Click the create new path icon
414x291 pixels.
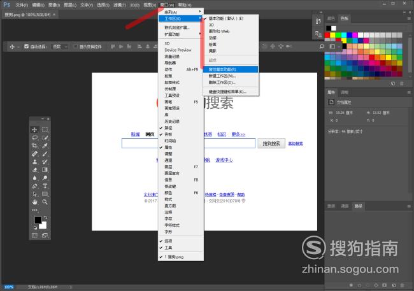point(394,285)
